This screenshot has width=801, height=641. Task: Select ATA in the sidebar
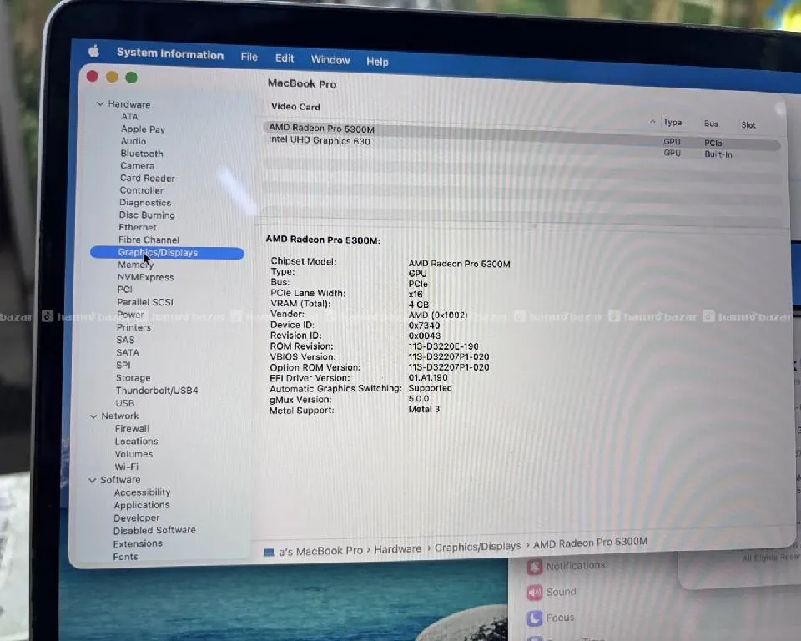tap(130, 117)
